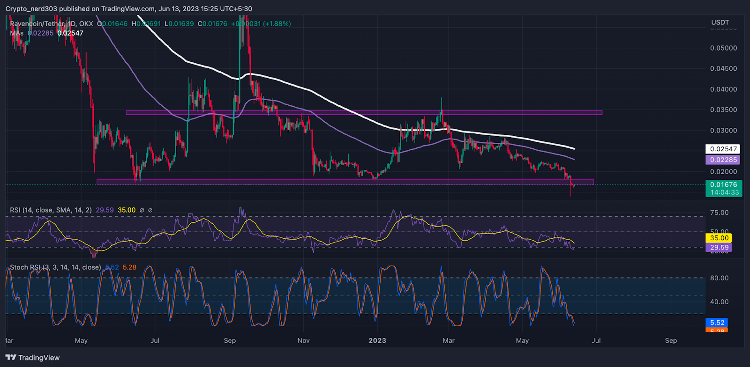Click the yellow 35.00 value in the RSI legend
This screenshot has height=367, width=750.
[127, 210]
